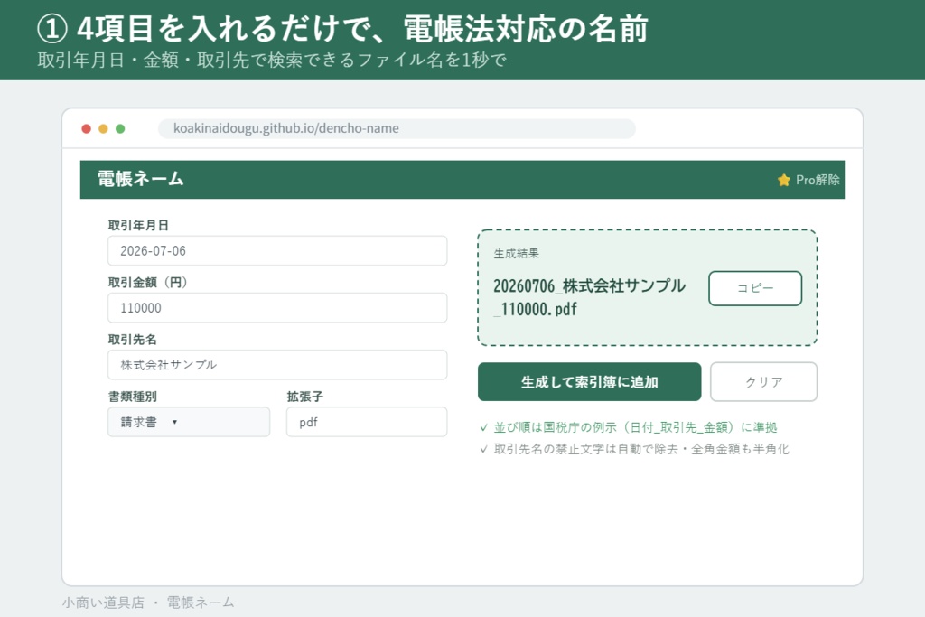The width and height of the screenshot is (925, 617).
Task: Click the Pro解除 star icon
Action: (783, 180)
